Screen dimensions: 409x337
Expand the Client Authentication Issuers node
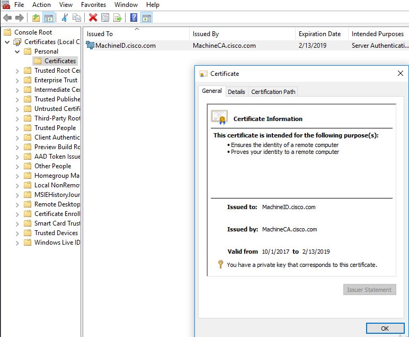tap(17, 137)
